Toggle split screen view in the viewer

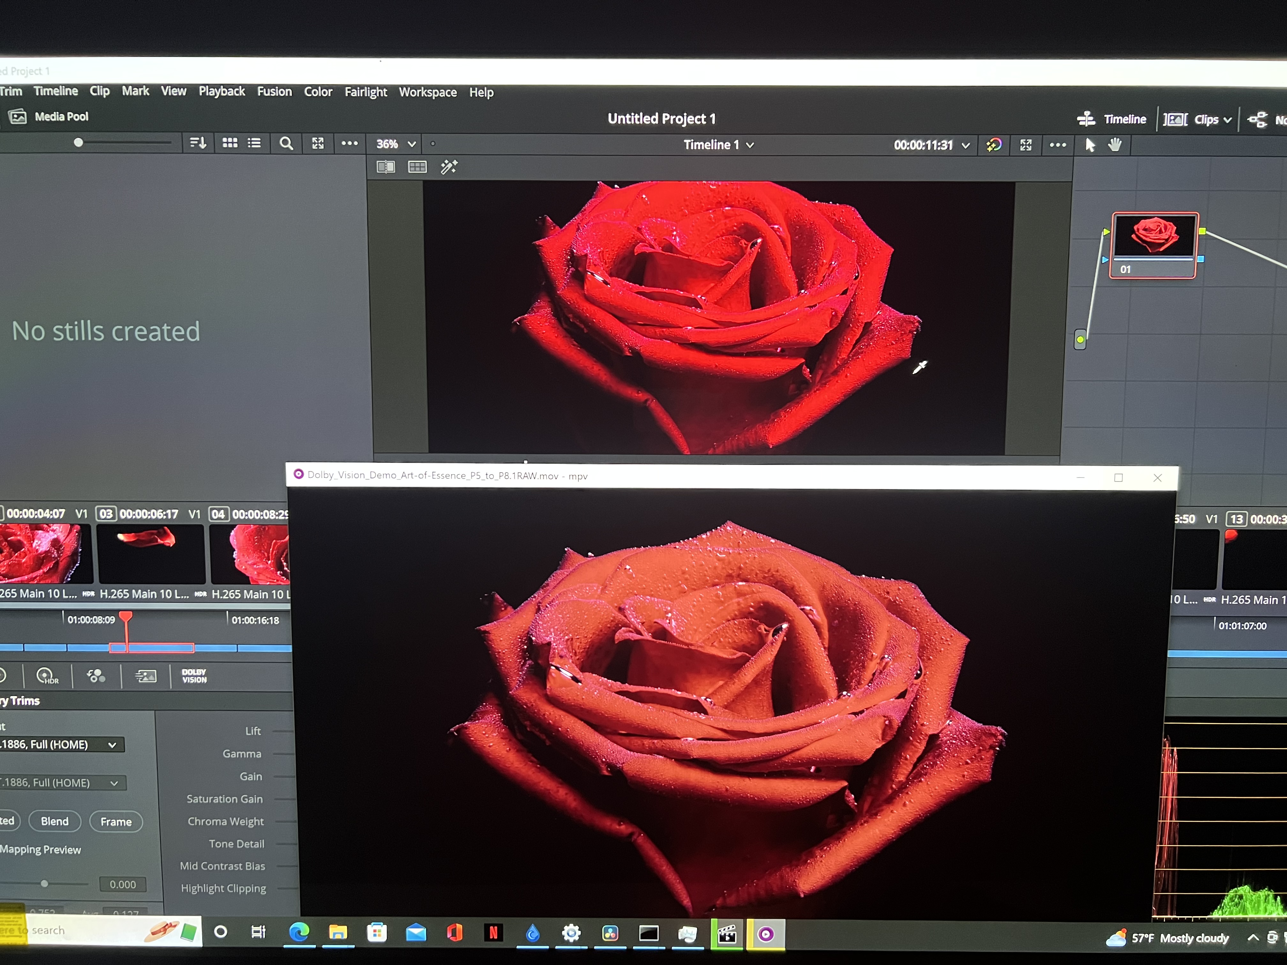coord(417,168)
